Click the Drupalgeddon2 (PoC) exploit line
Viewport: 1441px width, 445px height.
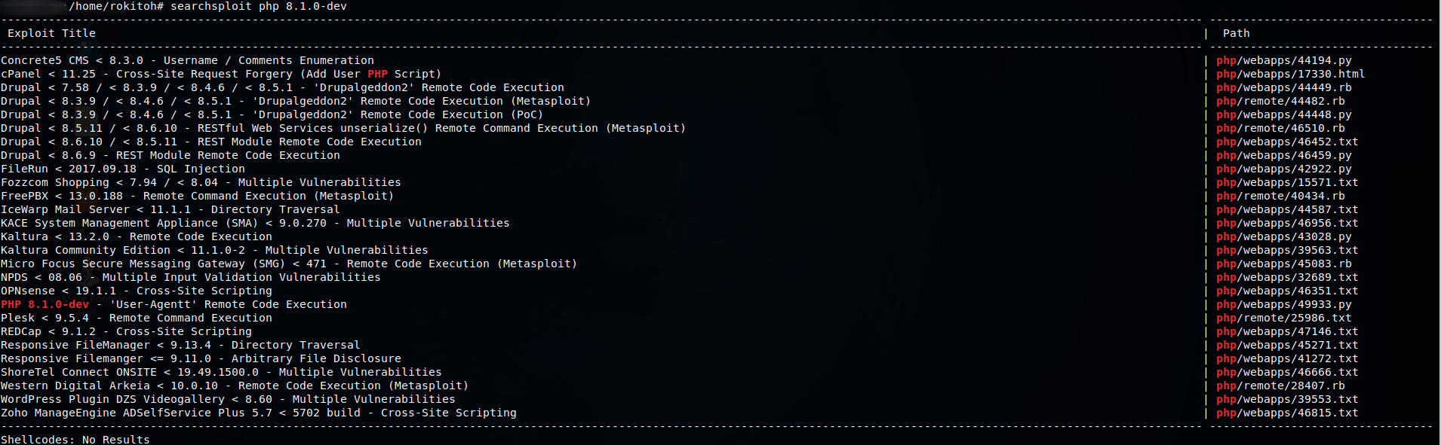(x=272, y=114)
